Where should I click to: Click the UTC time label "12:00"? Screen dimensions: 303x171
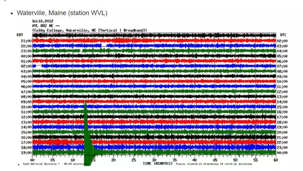coord(282,92)
